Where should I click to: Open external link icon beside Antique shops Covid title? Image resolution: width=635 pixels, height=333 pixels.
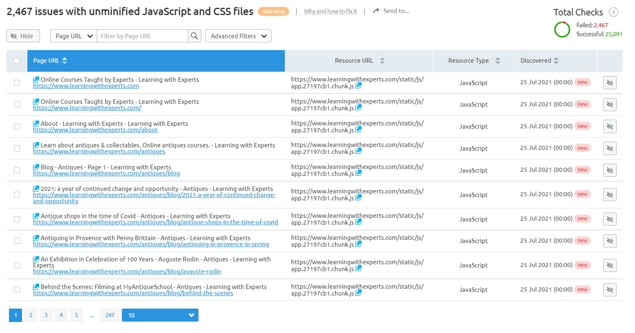coord(36,216)
